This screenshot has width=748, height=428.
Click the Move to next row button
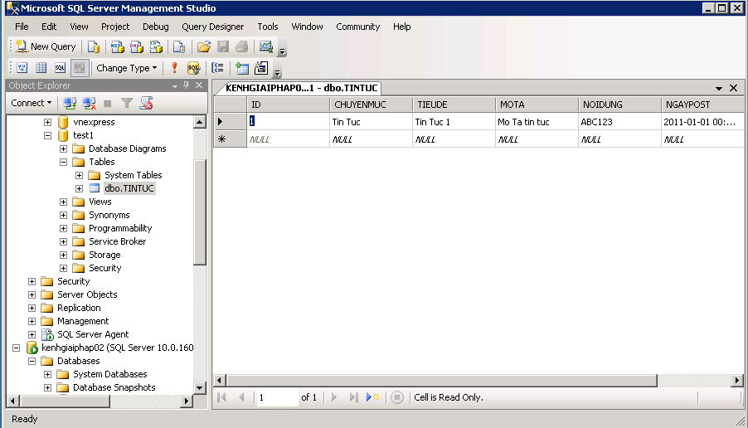coord(334,397)
